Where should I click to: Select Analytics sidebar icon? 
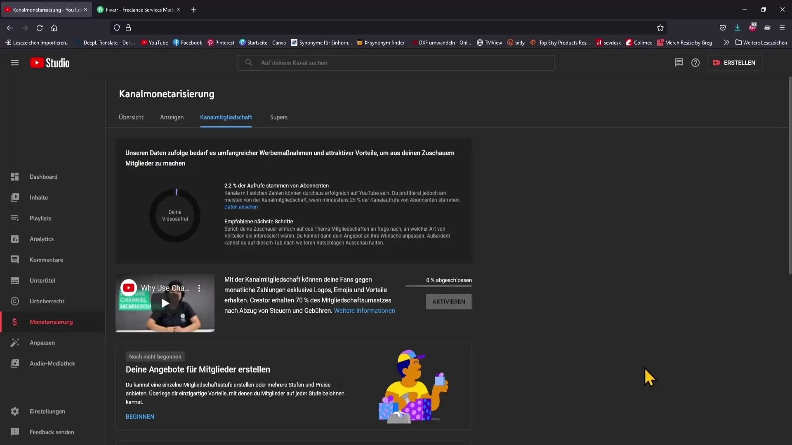[15, 239]
